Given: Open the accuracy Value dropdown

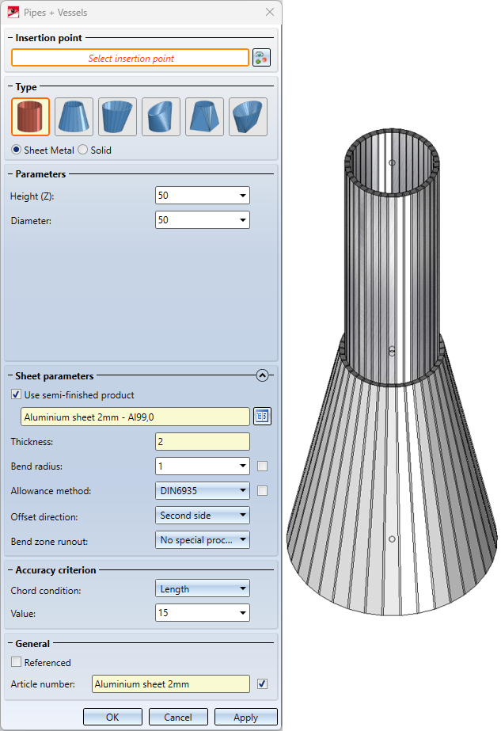Looking at the screenshot, I should 243,612.
